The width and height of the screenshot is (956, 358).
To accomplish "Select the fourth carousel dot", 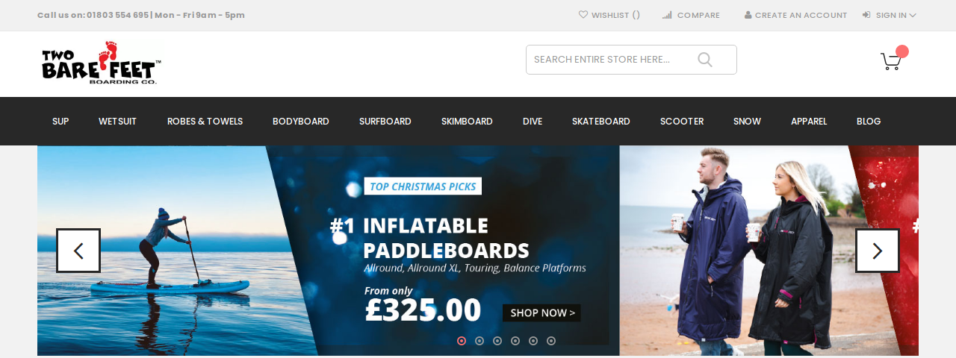I will pos(515,341).
